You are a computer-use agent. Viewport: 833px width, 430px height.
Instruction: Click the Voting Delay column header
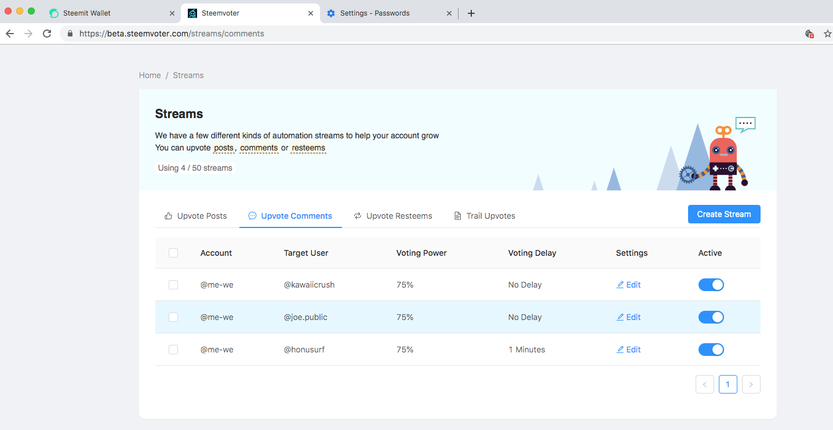tap(532, 253)
